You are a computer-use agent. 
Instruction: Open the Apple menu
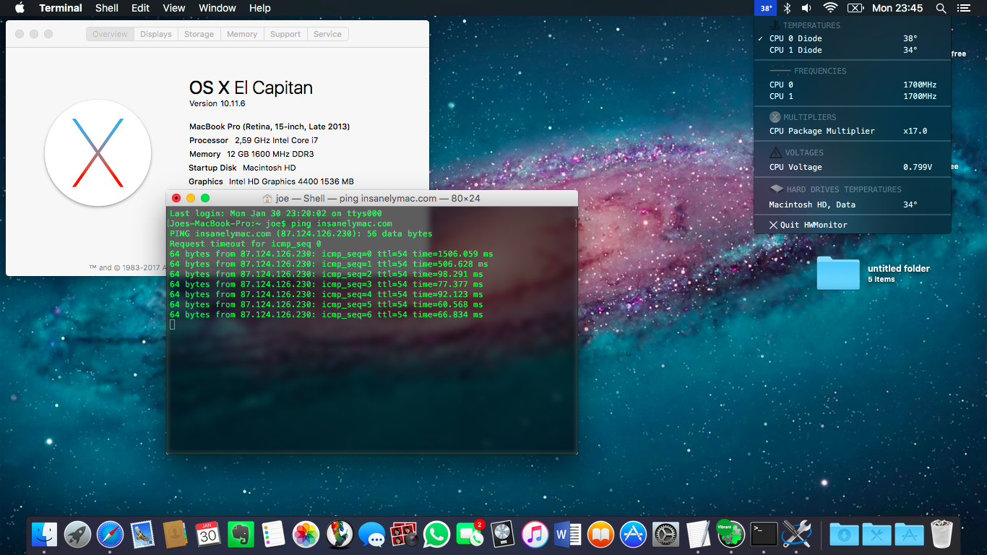point(20,8)
